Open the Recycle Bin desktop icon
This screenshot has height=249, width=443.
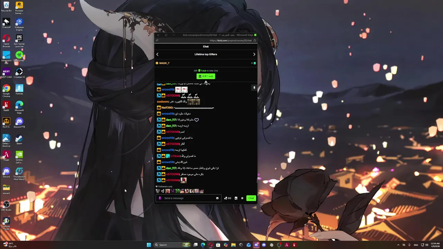coord(6,7)
